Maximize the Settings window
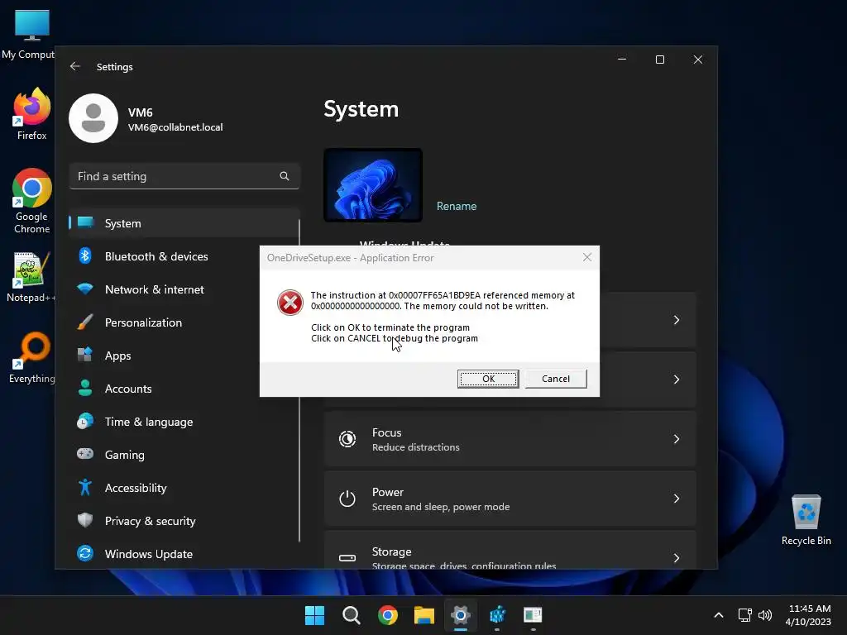Image resolution: width=847 pixels, height=635 pixels. [x=659, y=60]
